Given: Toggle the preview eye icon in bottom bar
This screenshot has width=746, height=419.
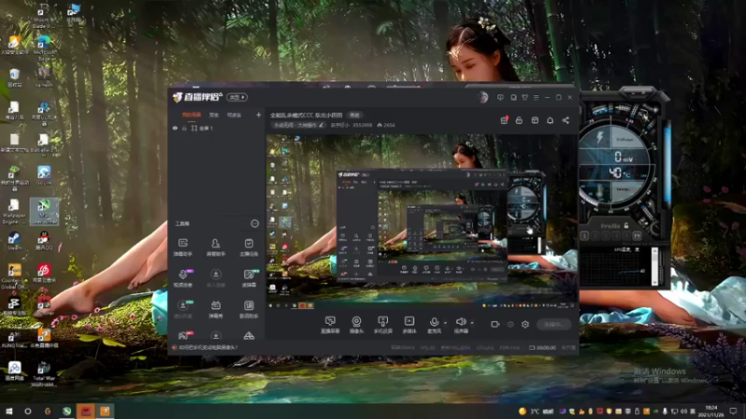Looking at the screenshot, I should 510,324.
